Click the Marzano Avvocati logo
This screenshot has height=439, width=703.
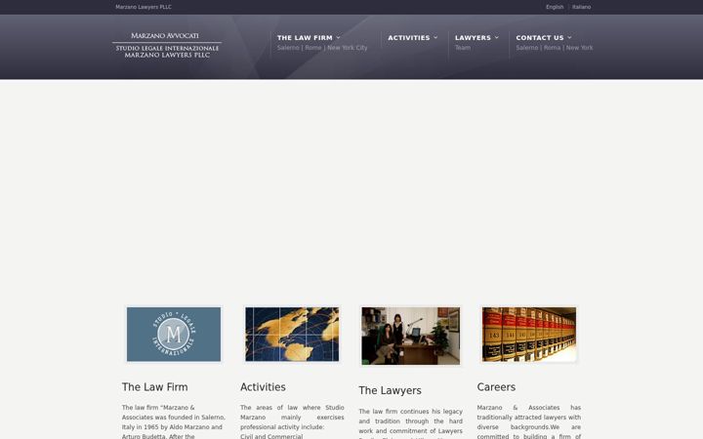coord(167,45)
